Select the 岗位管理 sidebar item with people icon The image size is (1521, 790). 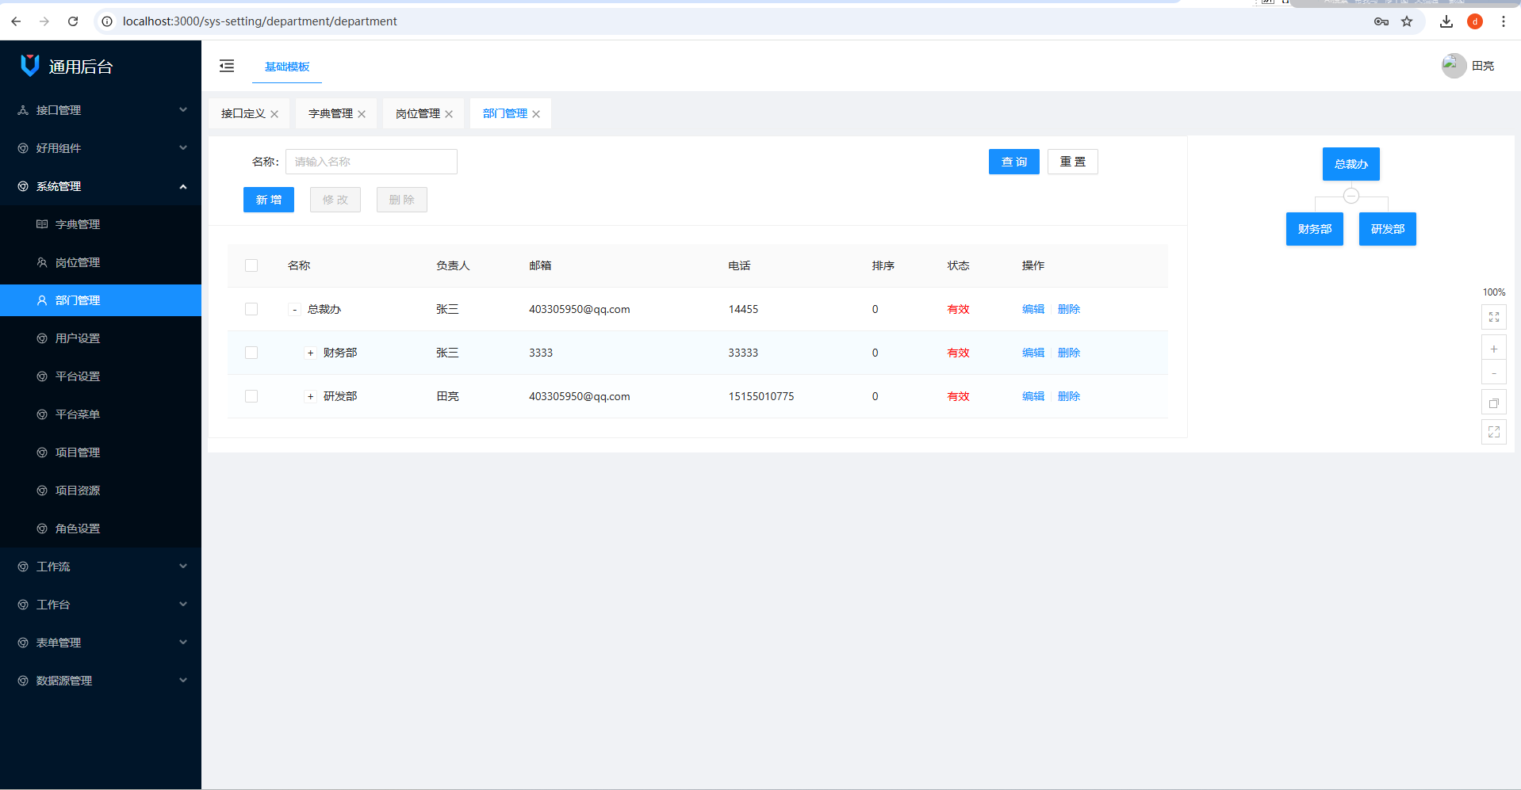[77, 262]
